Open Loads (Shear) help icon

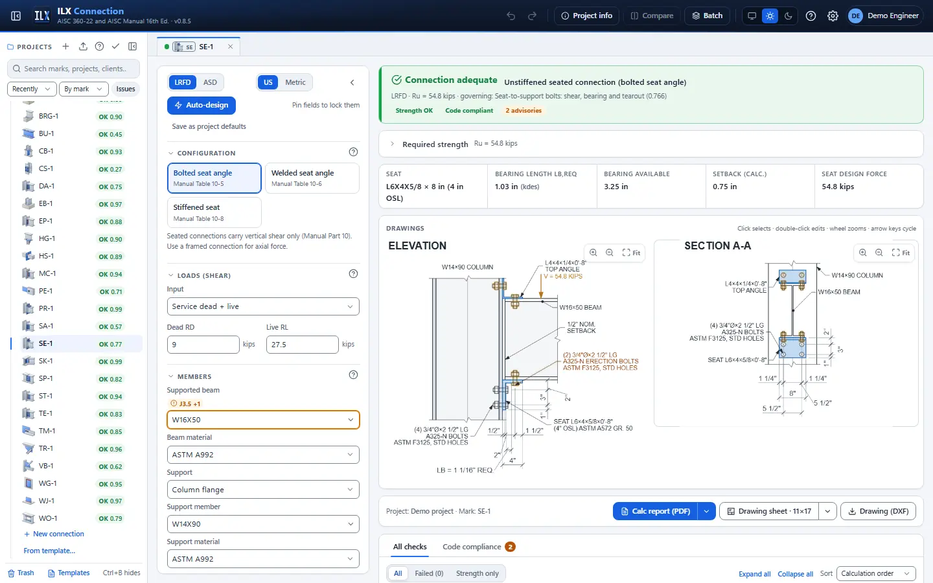[353, 273]
